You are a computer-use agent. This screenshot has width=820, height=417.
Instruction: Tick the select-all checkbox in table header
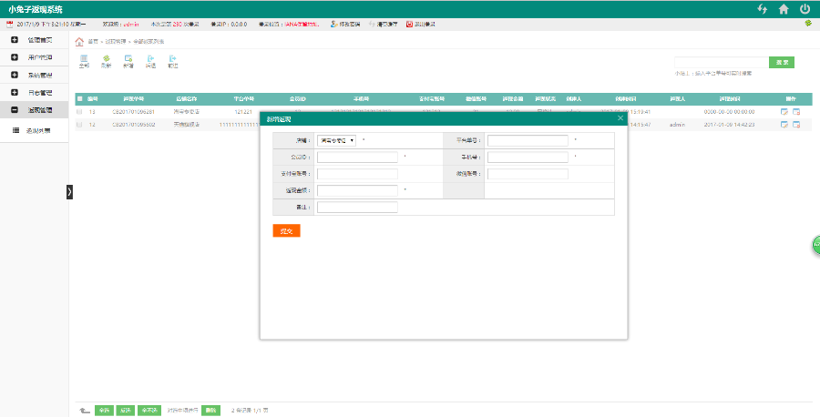click(79, 98)
